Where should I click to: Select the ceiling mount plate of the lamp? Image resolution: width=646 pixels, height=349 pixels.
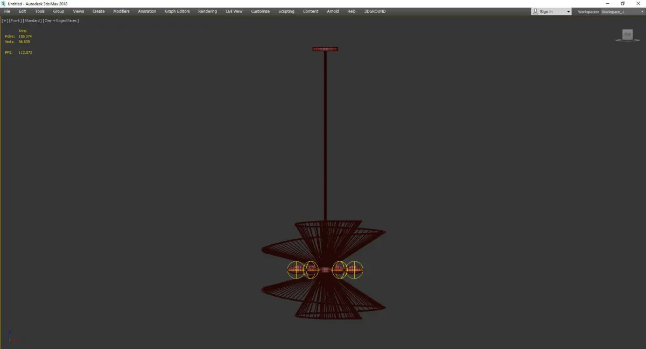coord(326,49)
